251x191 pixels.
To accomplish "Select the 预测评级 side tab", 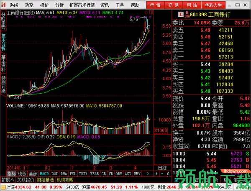I will pyautogui.click(x=3, y=84).
